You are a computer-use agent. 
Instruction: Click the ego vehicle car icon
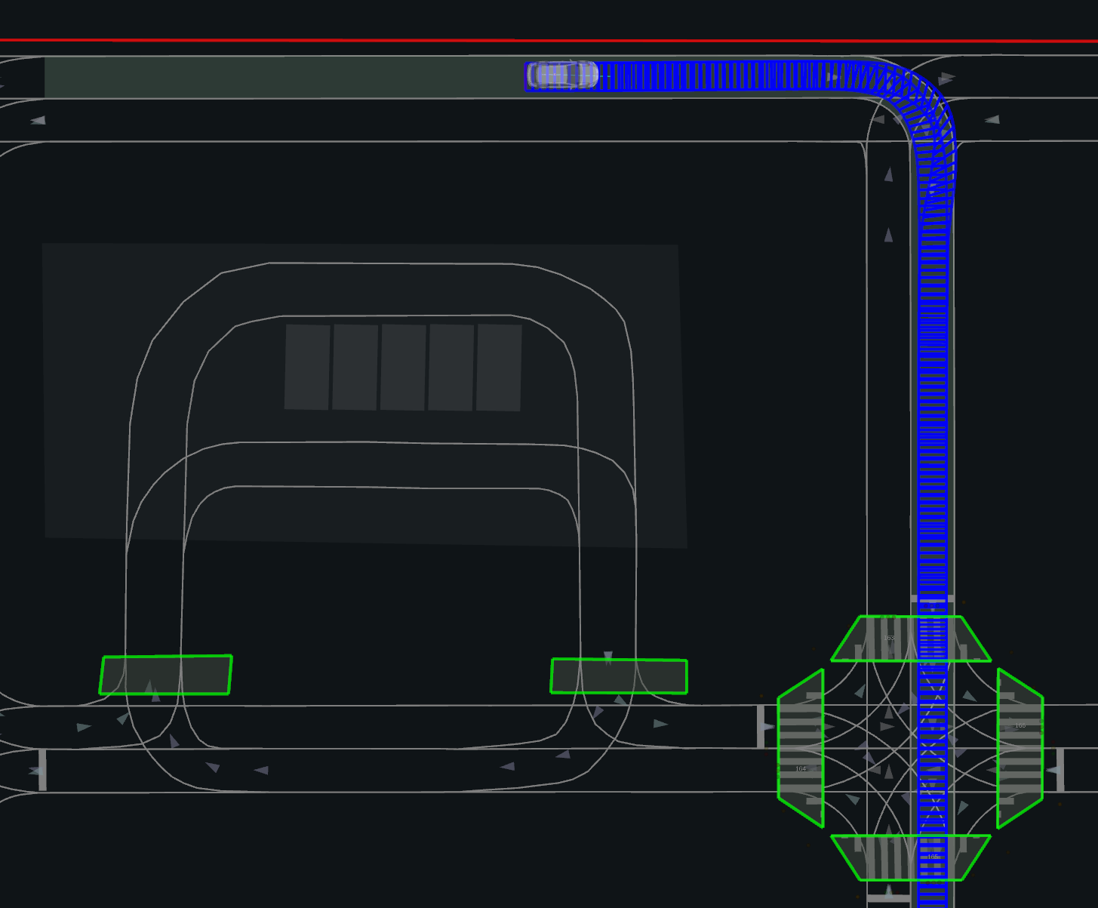562,75
